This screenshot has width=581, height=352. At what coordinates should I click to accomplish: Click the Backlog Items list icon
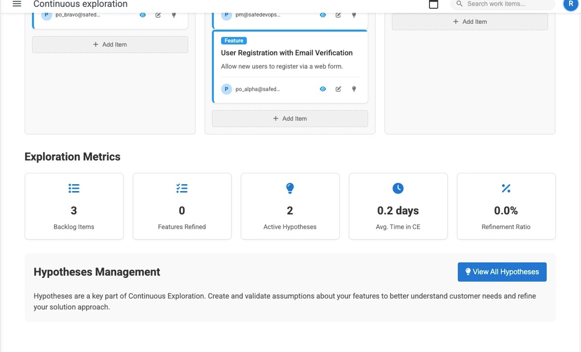coord(74,188)
